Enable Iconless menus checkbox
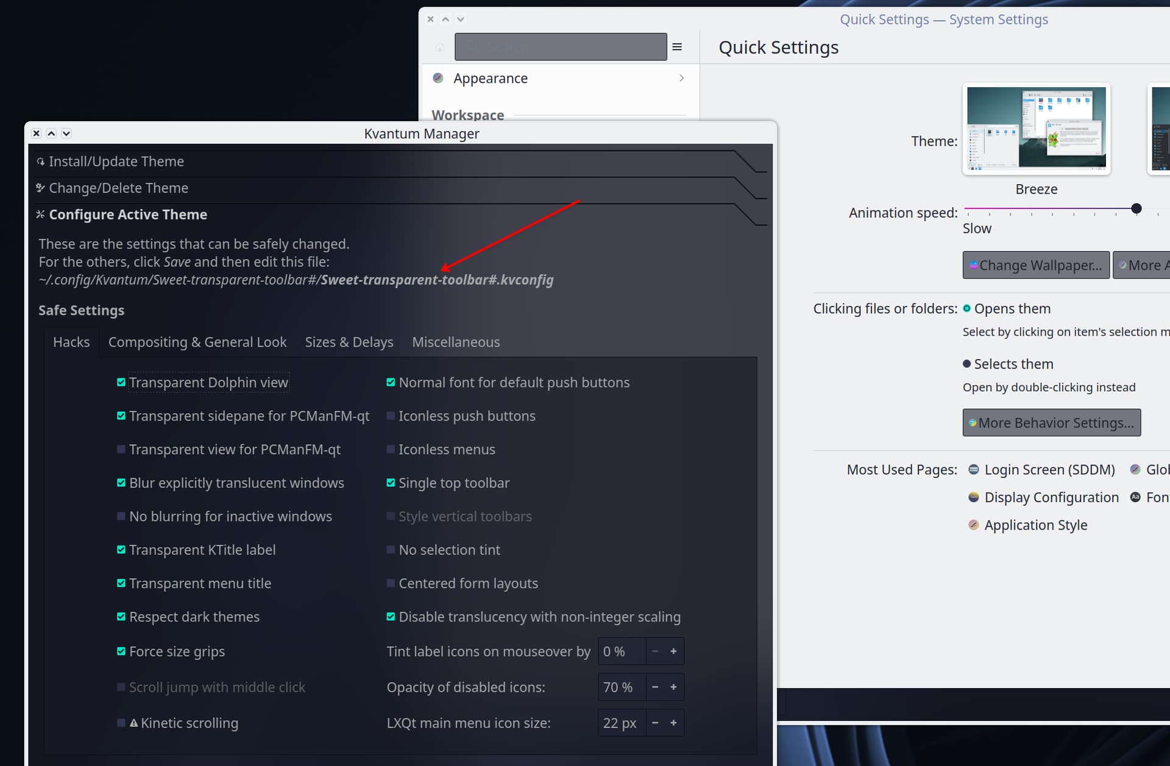Viewport: 1170px width, 766px height. click(x=391, y=449)
